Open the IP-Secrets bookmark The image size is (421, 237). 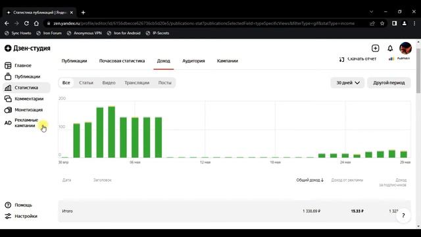tap(158, 33)
